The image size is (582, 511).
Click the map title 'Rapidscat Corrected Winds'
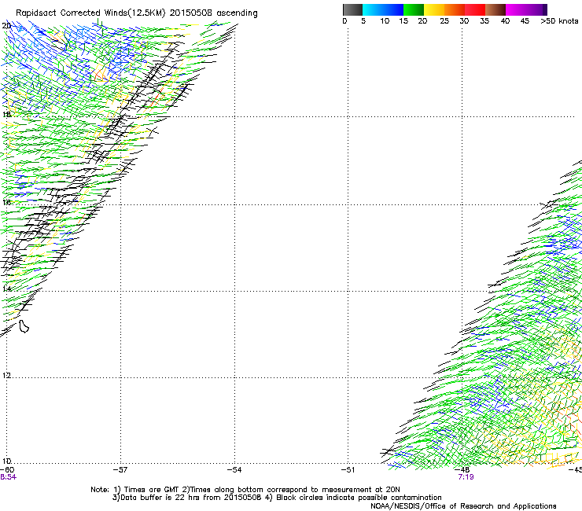(90, 13)
